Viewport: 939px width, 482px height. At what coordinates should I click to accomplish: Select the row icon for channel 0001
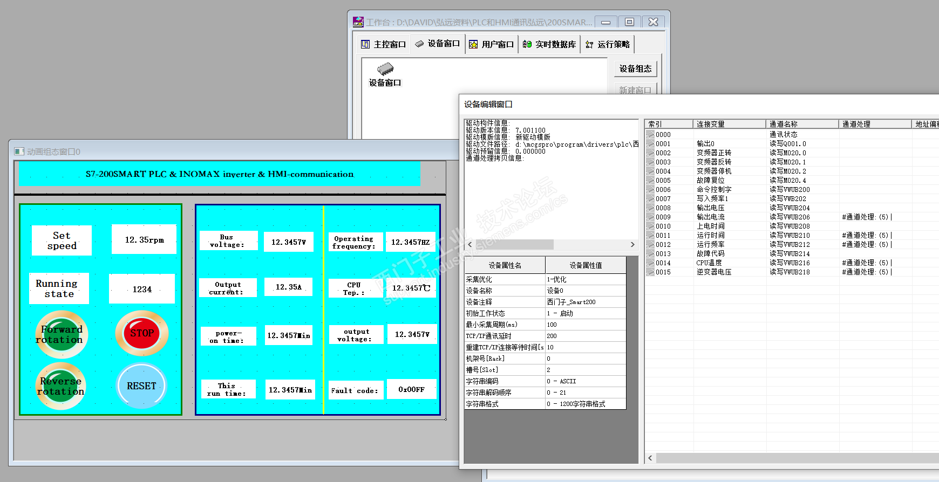[650, 144]
